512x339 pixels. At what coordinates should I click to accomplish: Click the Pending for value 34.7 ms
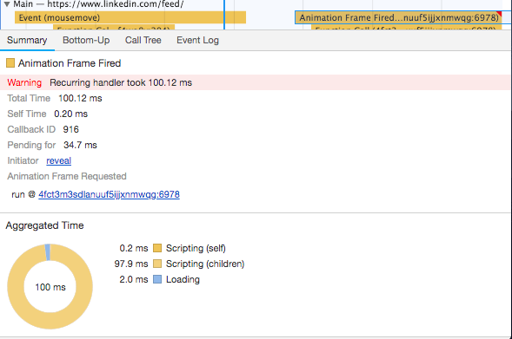click(80, 146)
